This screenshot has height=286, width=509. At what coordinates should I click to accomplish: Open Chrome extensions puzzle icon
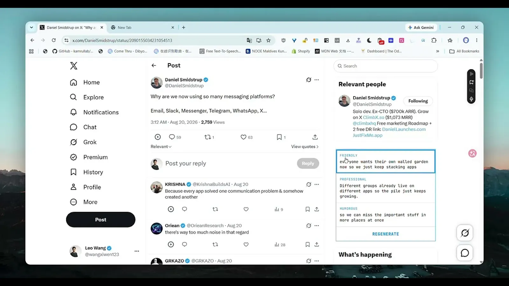coord(434,40)
